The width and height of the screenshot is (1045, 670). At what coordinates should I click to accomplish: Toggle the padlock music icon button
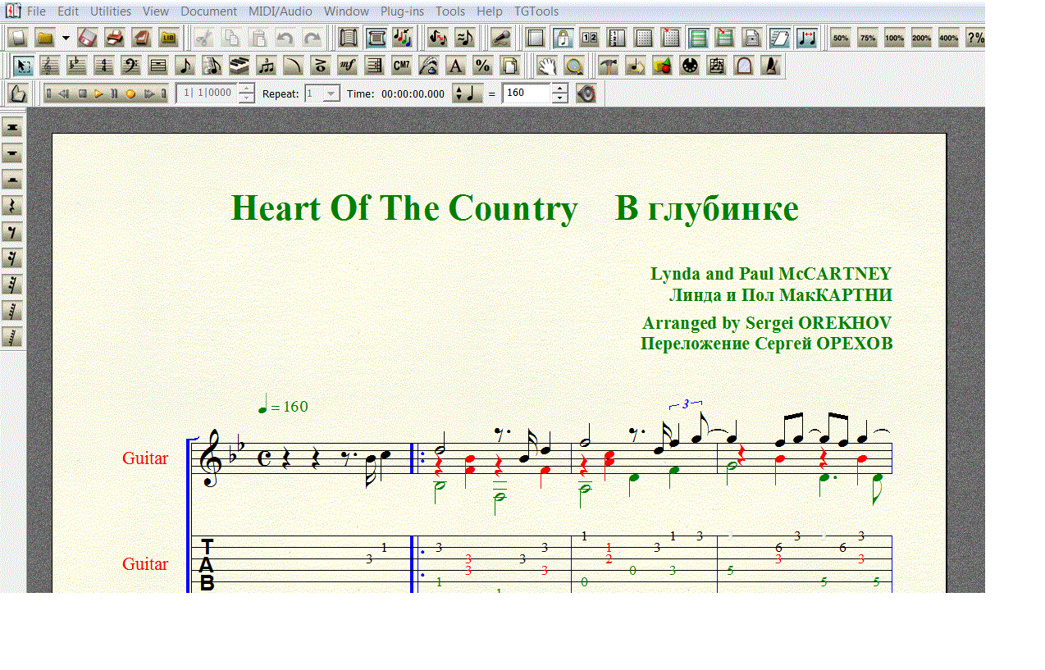tap(562, 38)
